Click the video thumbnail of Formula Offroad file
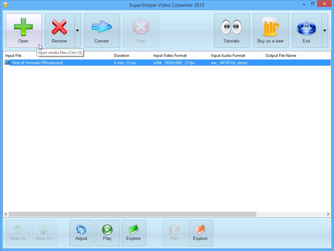Viewport: 334px width, 251px height. (x=7, y=62)
